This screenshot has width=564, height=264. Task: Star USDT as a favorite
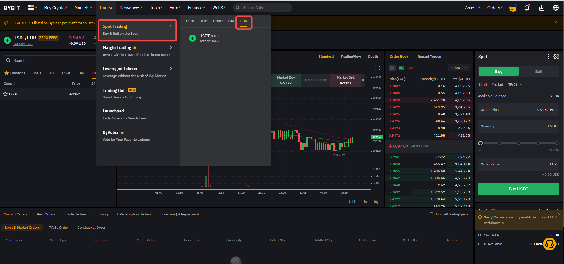5,94
